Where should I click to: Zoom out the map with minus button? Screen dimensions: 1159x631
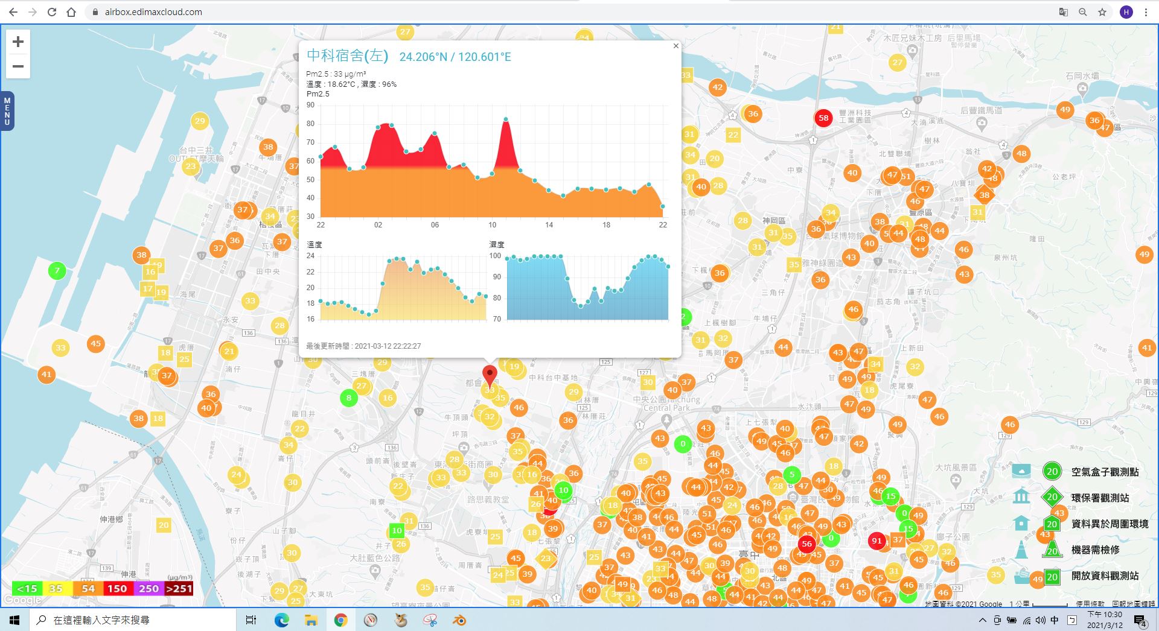(x=18, y=66)
